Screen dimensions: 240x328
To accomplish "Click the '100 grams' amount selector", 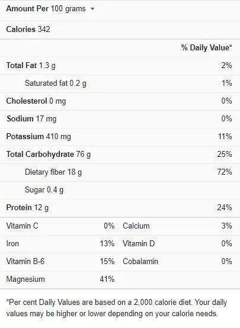I will (68, 9).
